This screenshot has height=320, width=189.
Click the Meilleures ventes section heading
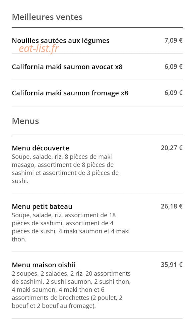tap(47, 17)
